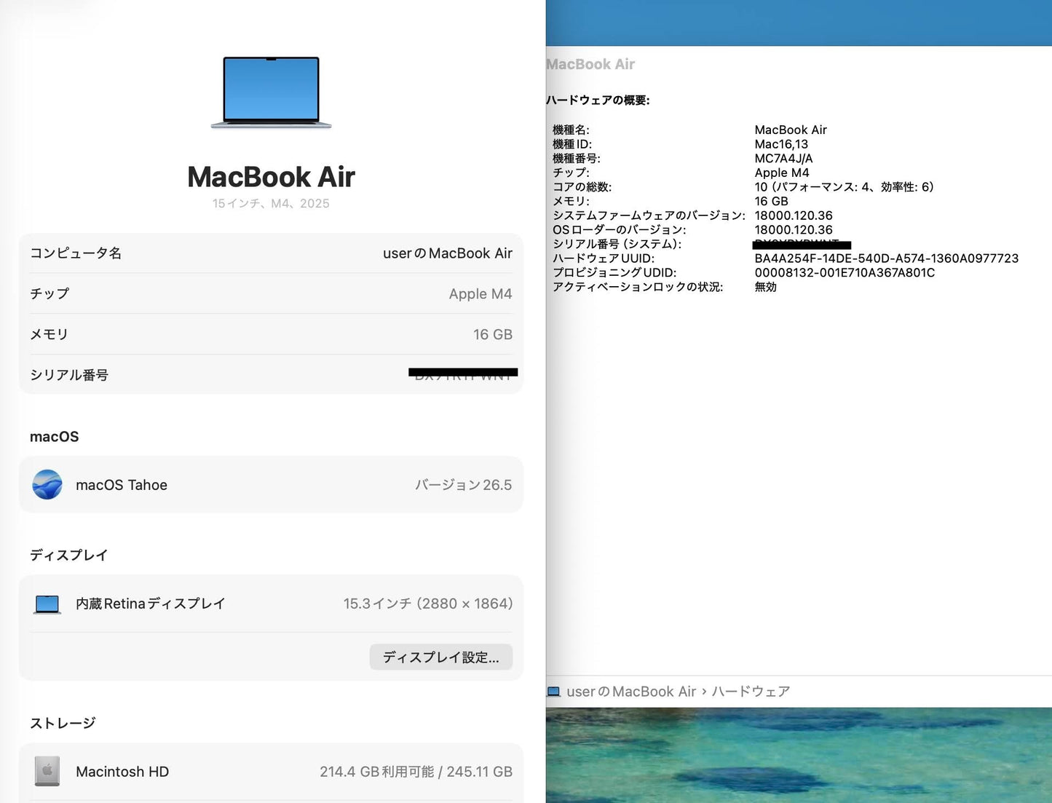Click the Apple M4 value in left panel
The image size is (1052, 803).
480,294
